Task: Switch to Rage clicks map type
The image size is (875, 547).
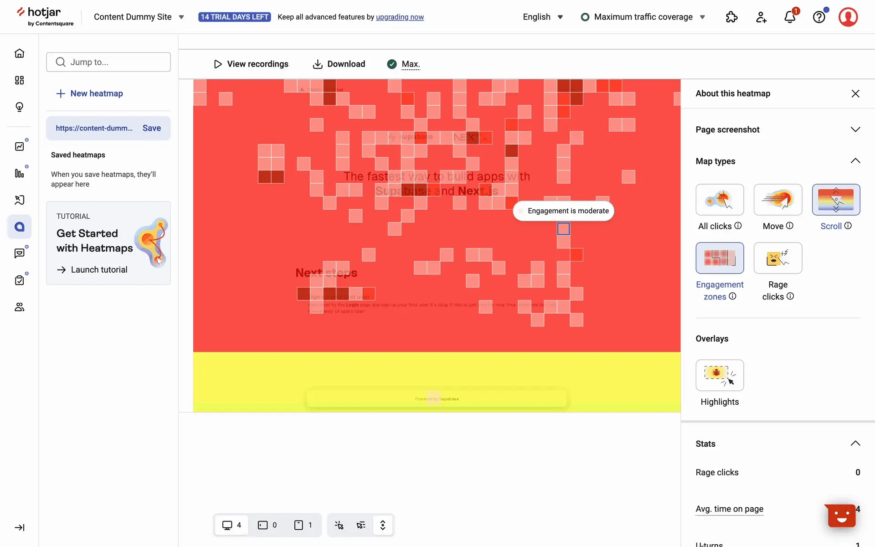Action: click(777, 258)
